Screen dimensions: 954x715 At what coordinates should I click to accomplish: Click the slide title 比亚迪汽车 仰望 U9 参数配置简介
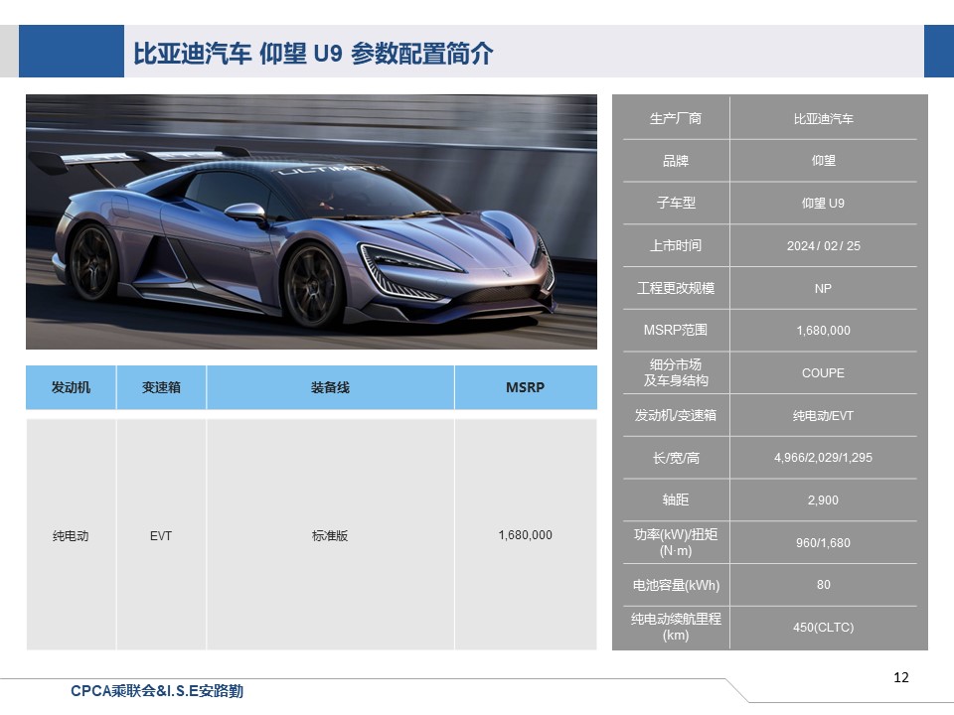click(313, 54)
